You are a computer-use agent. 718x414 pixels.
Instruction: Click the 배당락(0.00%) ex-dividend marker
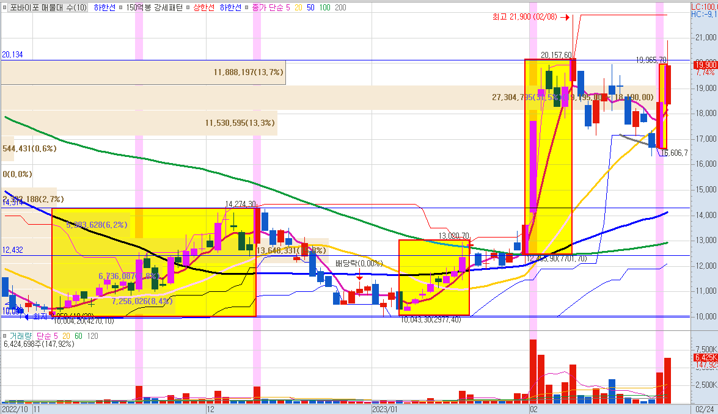coord(359,263)
